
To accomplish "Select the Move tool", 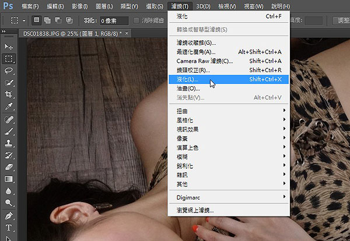I will (x=9, y=47).
